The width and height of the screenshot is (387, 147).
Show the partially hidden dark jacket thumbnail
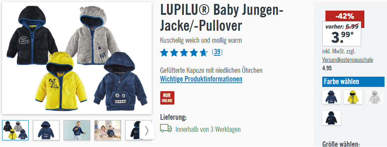pos(133,130)
